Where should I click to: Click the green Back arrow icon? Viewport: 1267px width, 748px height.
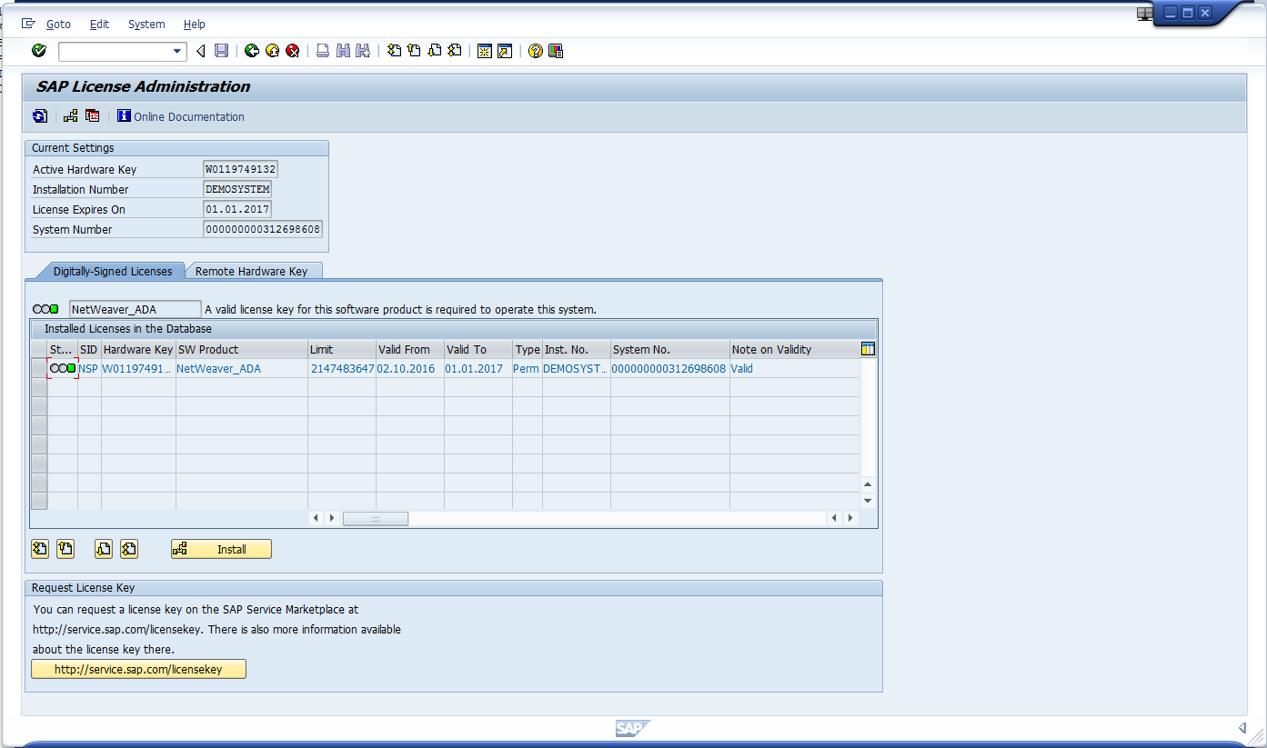(x=252, y=51)
